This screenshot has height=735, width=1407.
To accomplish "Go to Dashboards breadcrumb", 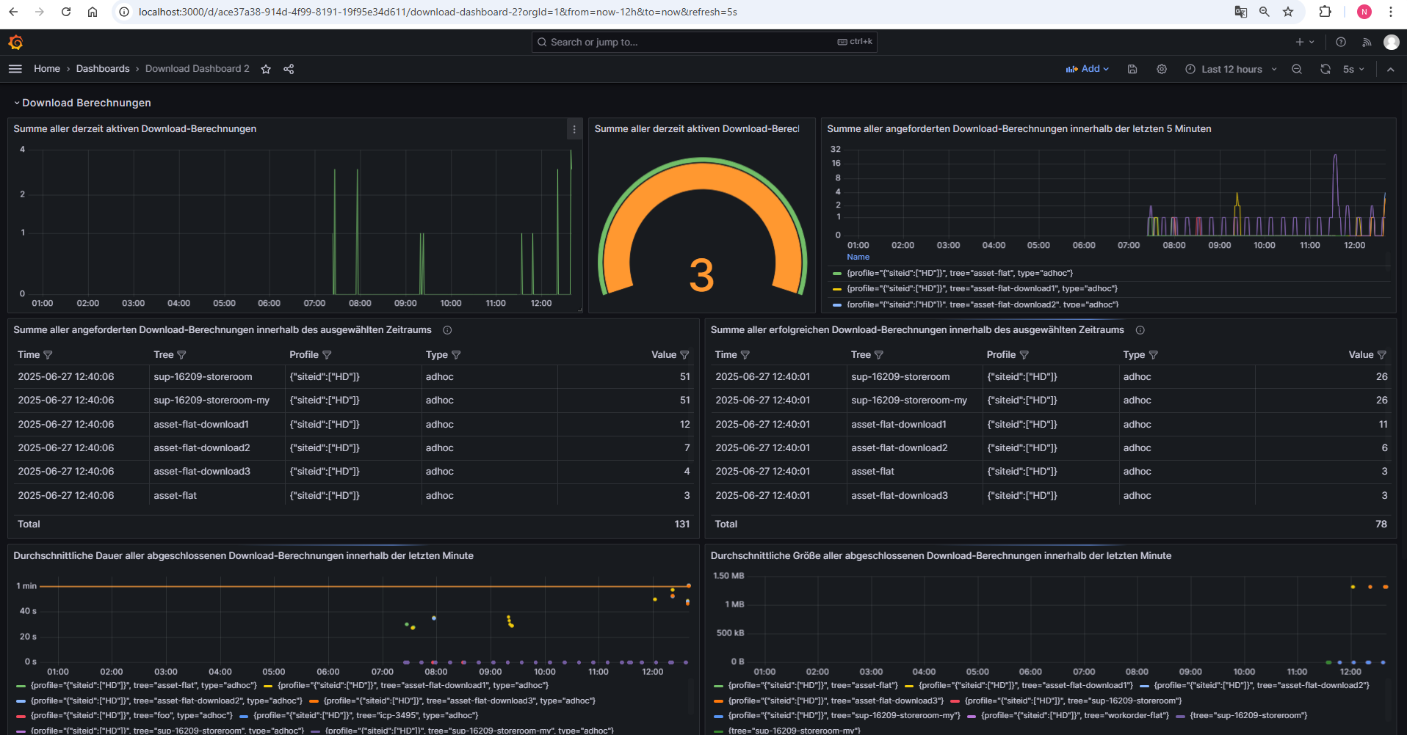I will 103,69.
